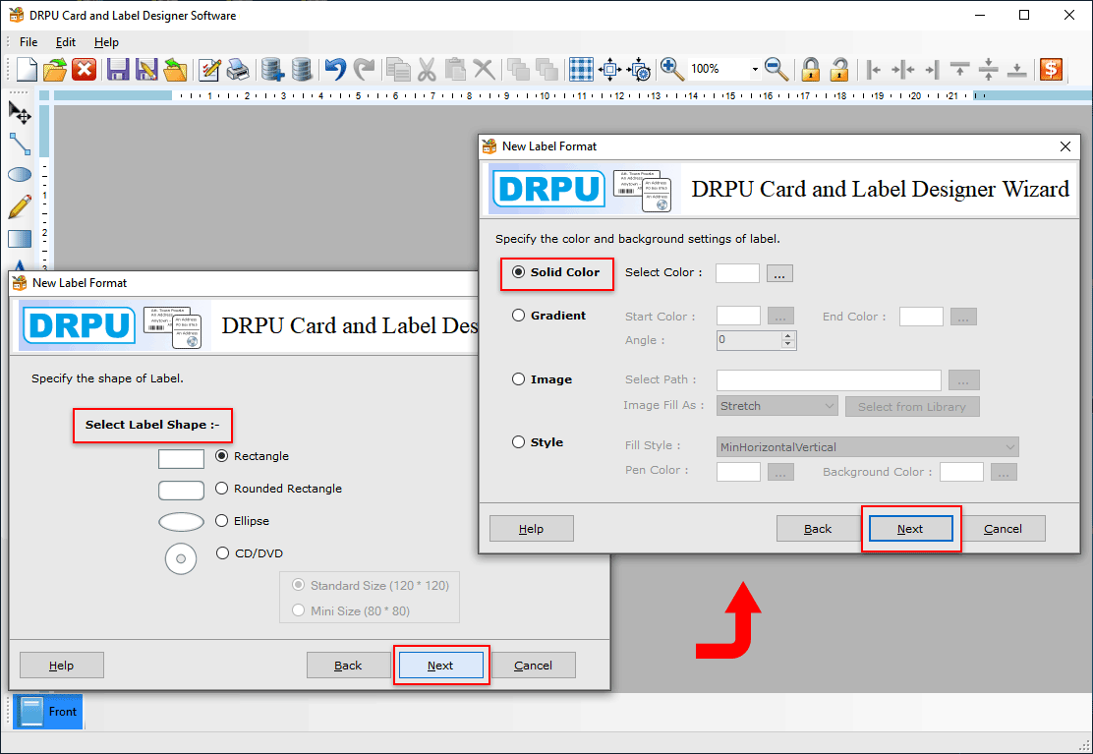Click the Paste clipboard toolbar icon

[455, 69]
